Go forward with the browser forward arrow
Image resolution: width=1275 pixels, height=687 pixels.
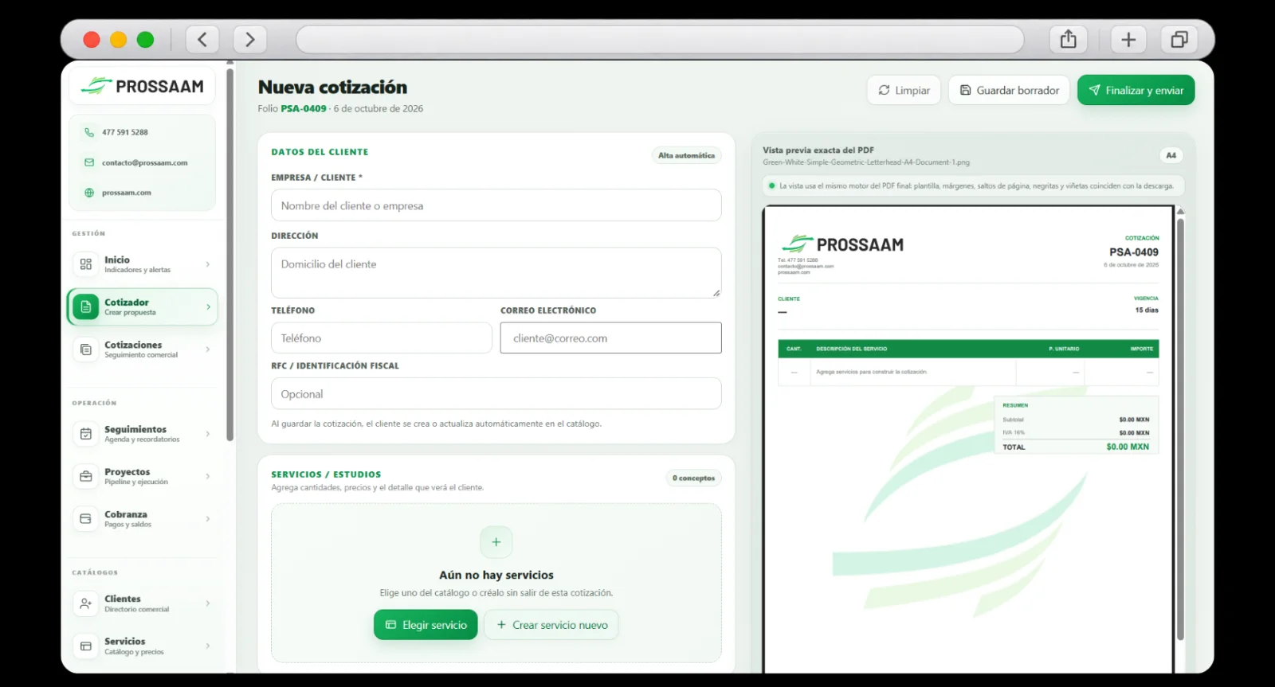[250, 39]
